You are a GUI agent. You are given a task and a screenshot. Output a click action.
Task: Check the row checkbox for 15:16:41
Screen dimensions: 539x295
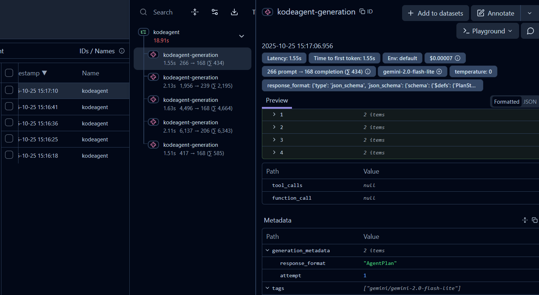(x=9, y=107)
